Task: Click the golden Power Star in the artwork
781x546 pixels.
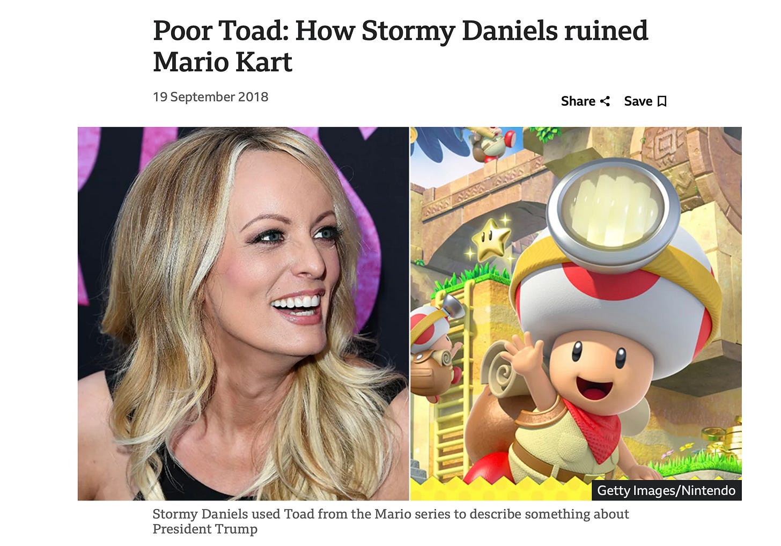Action: pyautogui.click(x=491, y=239)
